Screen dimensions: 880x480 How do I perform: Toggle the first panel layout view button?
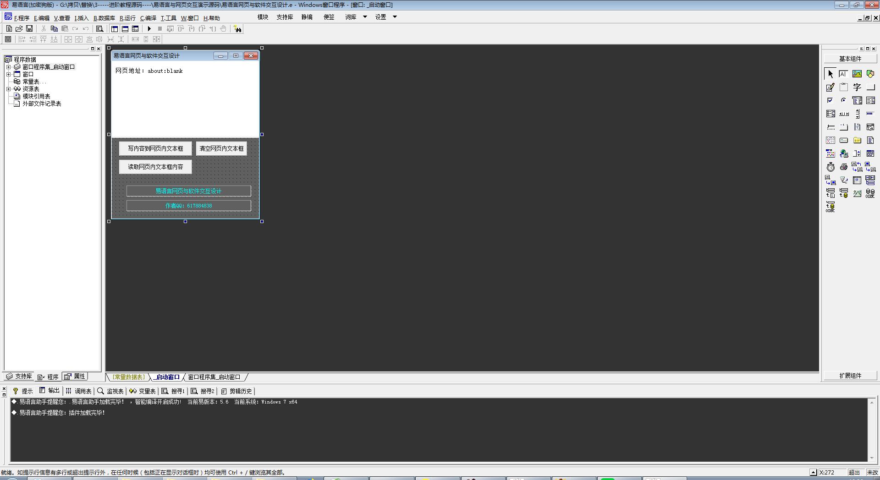tap(115, 29)
